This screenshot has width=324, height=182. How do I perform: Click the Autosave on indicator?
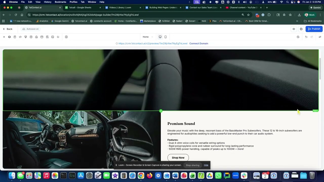31,29
